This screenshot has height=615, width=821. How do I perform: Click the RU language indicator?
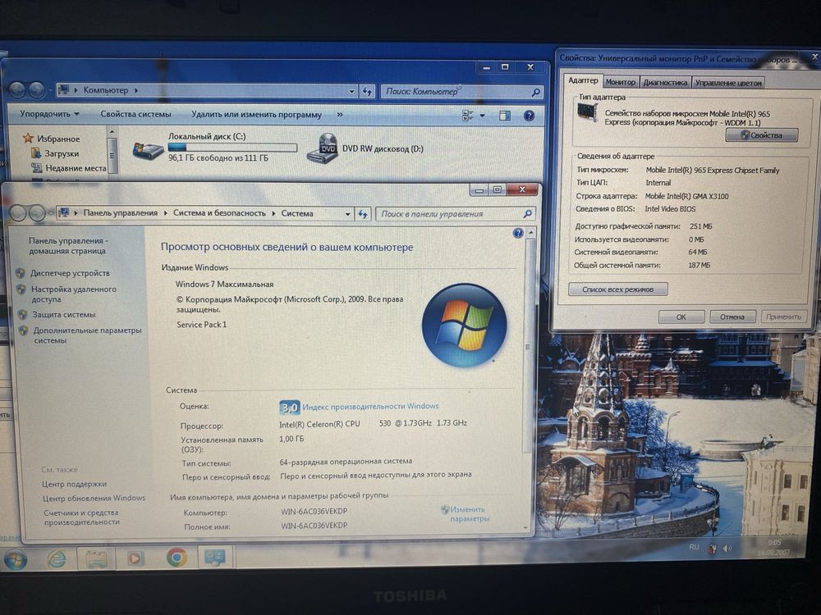[x=694, y=547]
